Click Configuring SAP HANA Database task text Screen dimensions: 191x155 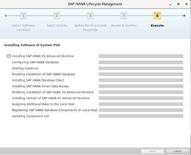coord(35,62)
